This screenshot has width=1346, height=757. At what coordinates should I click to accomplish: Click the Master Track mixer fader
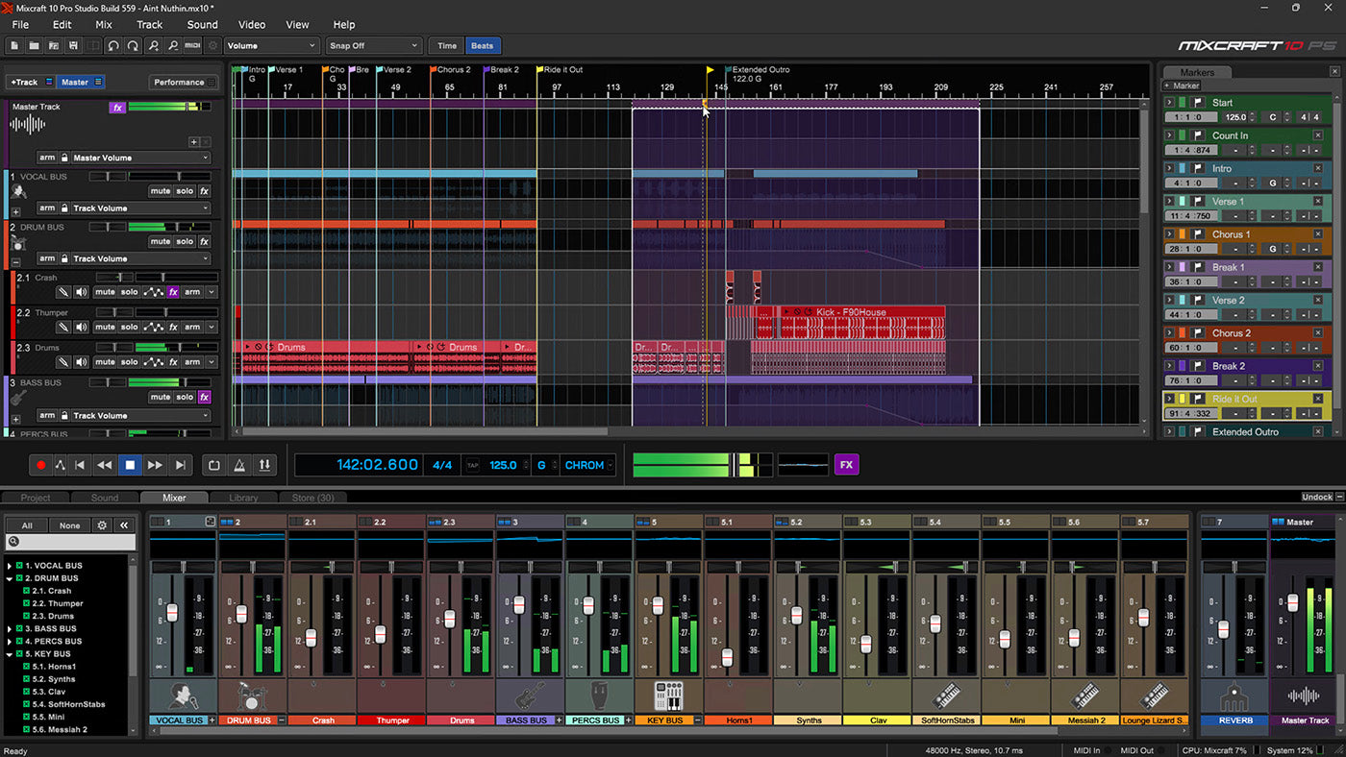click(1293, 603)
